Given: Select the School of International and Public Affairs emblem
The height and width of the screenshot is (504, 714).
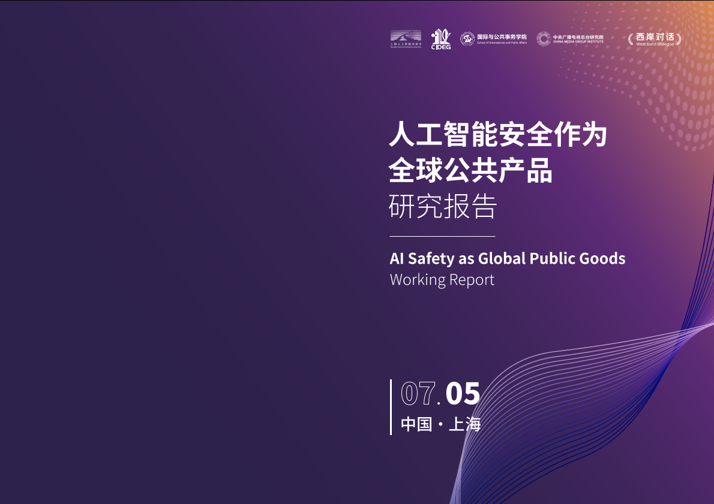Looking at the screenshot, I should (467, 39).
